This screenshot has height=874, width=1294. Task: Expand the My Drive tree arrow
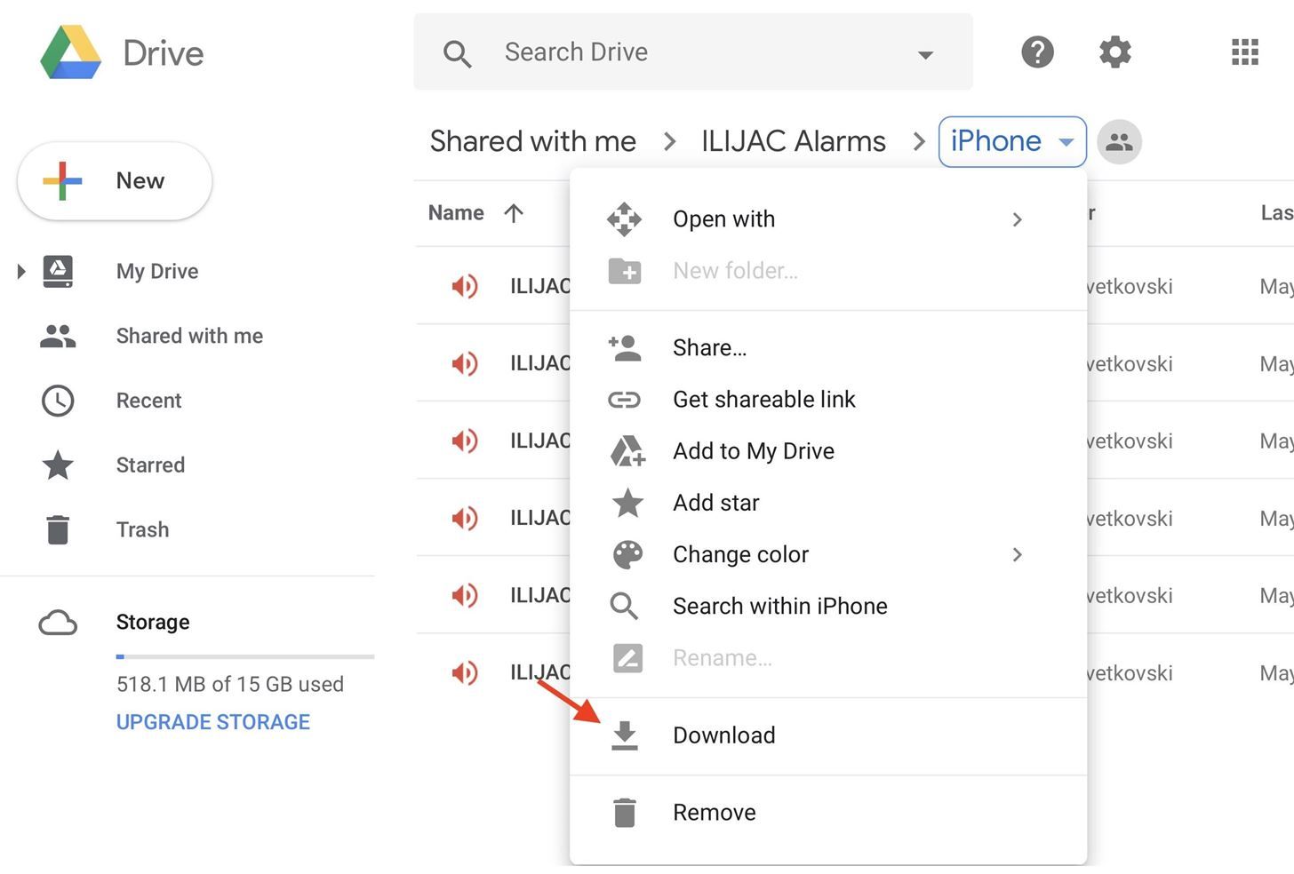(21, 271)
